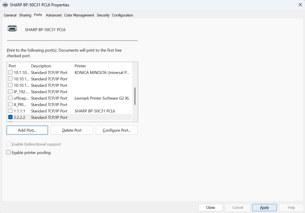Open the General tab
305x213 pixels.
10,15
